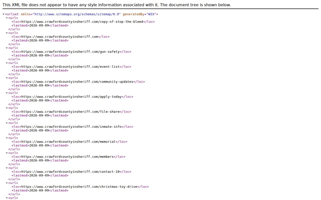Collapse the url node containing inmate-info
321x200 pixels.
7,123
